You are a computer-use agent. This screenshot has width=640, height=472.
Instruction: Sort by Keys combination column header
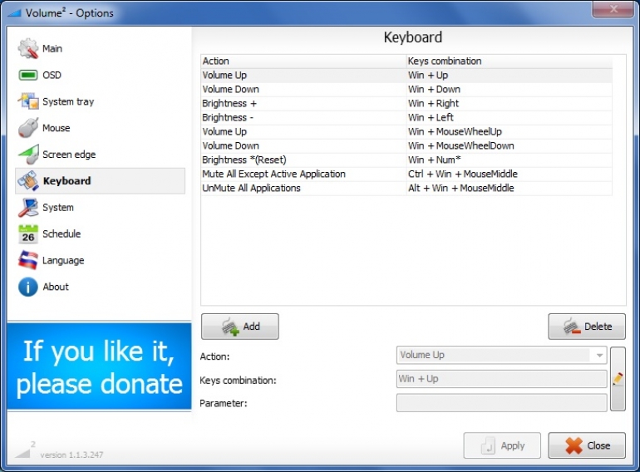509,61
